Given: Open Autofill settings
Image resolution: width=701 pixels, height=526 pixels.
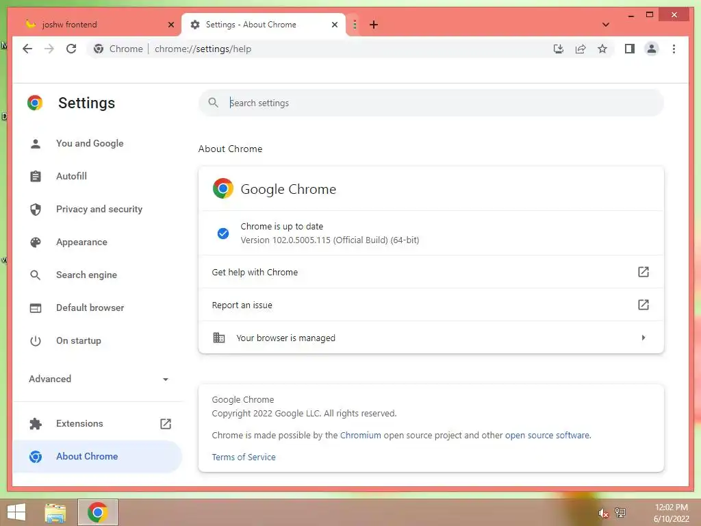Looking at the screenshot, I should click(71, 176).
